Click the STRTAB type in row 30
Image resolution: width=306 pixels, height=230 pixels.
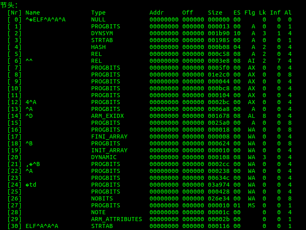[x=102, y=226]
